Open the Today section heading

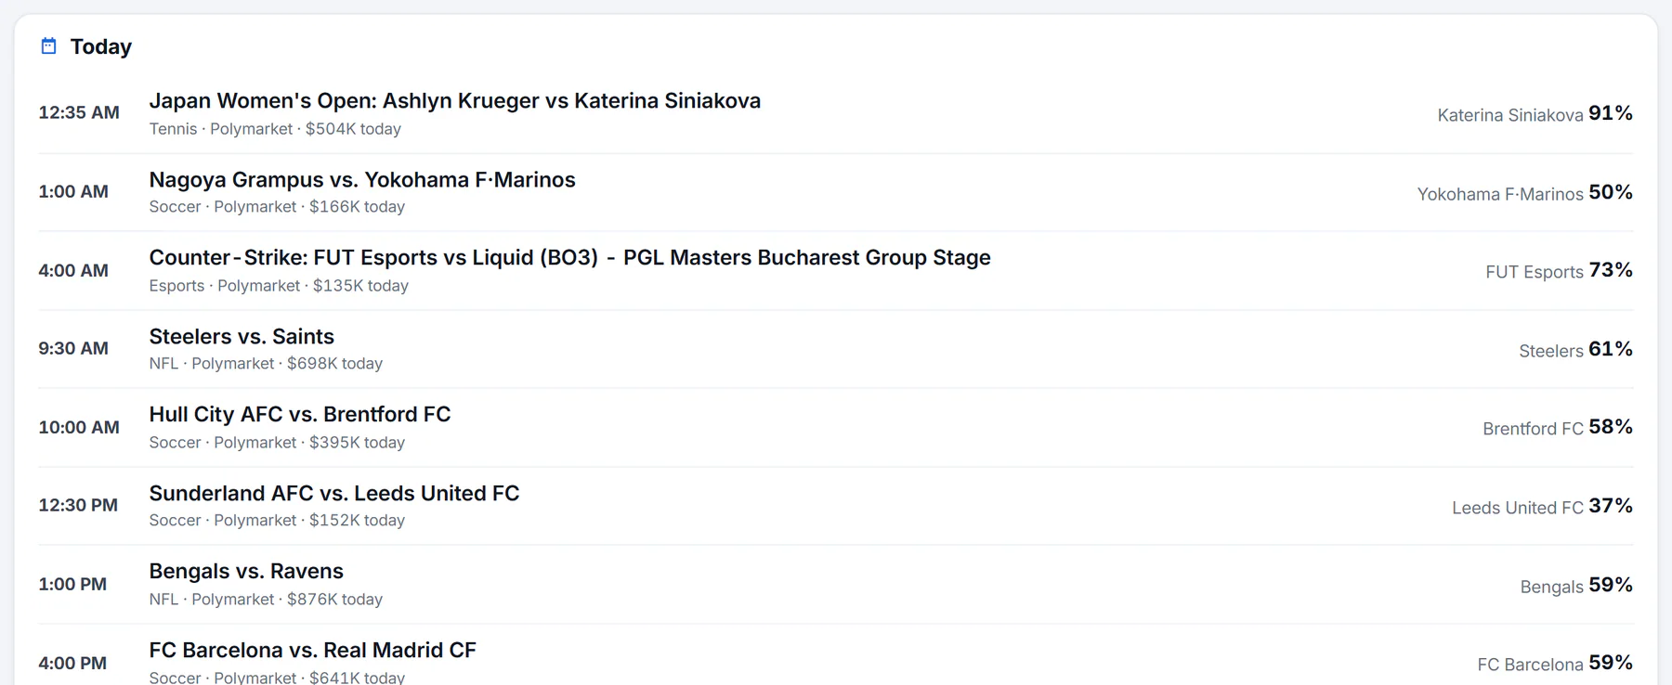click(101, 46)
